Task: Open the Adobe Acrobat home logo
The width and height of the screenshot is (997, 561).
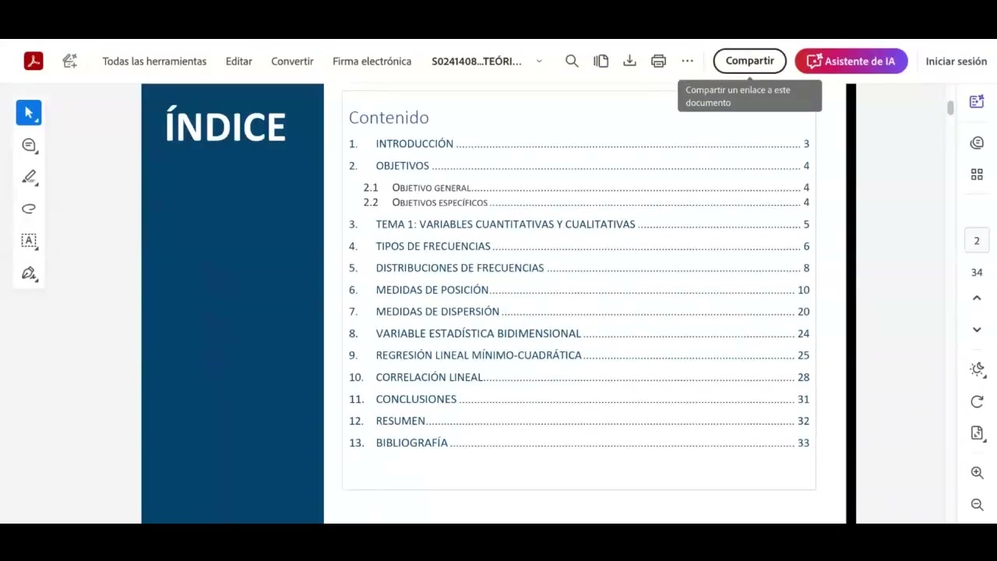Action: click(33, 61)
